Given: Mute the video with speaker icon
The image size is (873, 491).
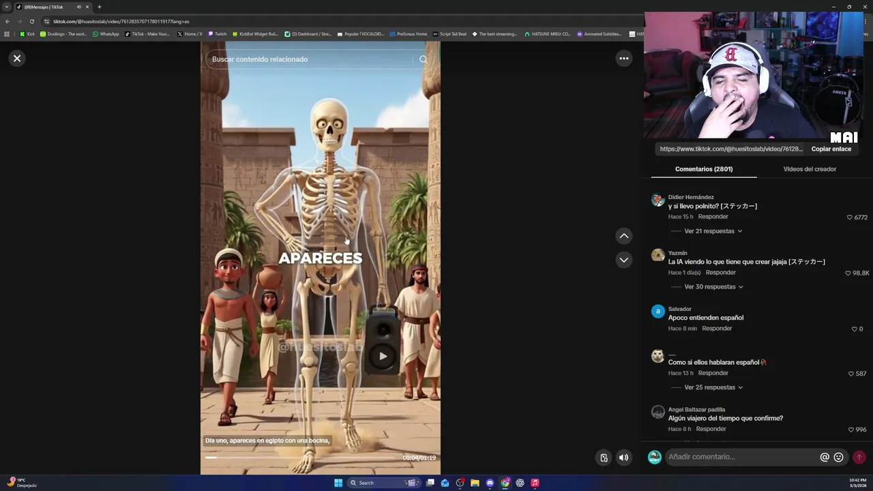Looking at the screenshot, I should coord(623,458).
